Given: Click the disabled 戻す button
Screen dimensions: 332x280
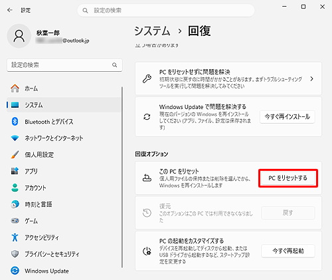Looking at the screenshot, I should click(x=288, y=213).
